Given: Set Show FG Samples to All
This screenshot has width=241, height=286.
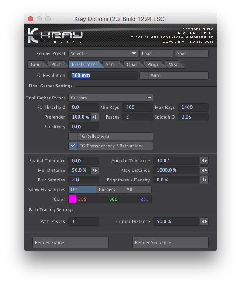Looking at the screenshot, I should (138, 190).
